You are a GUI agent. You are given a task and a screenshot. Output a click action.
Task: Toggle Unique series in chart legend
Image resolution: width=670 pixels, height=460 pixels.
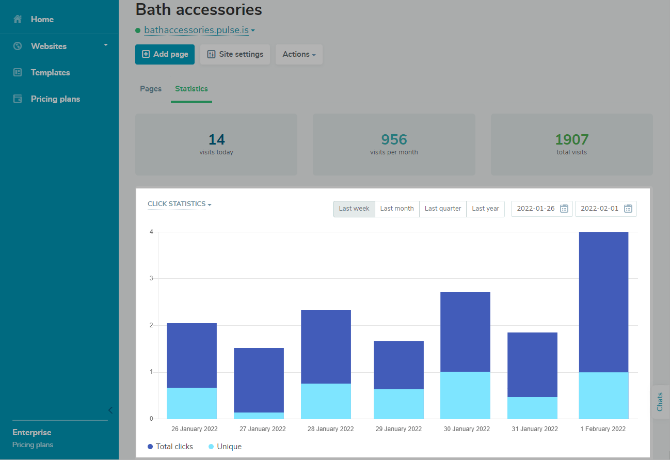[x=225, y=447]
